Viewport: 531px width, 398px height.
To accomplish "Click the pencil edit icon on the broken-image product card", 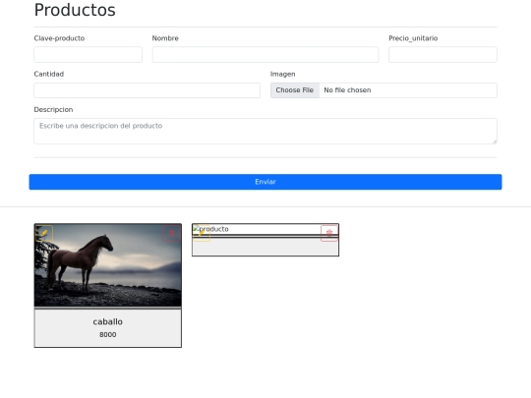I will point(202,233).
